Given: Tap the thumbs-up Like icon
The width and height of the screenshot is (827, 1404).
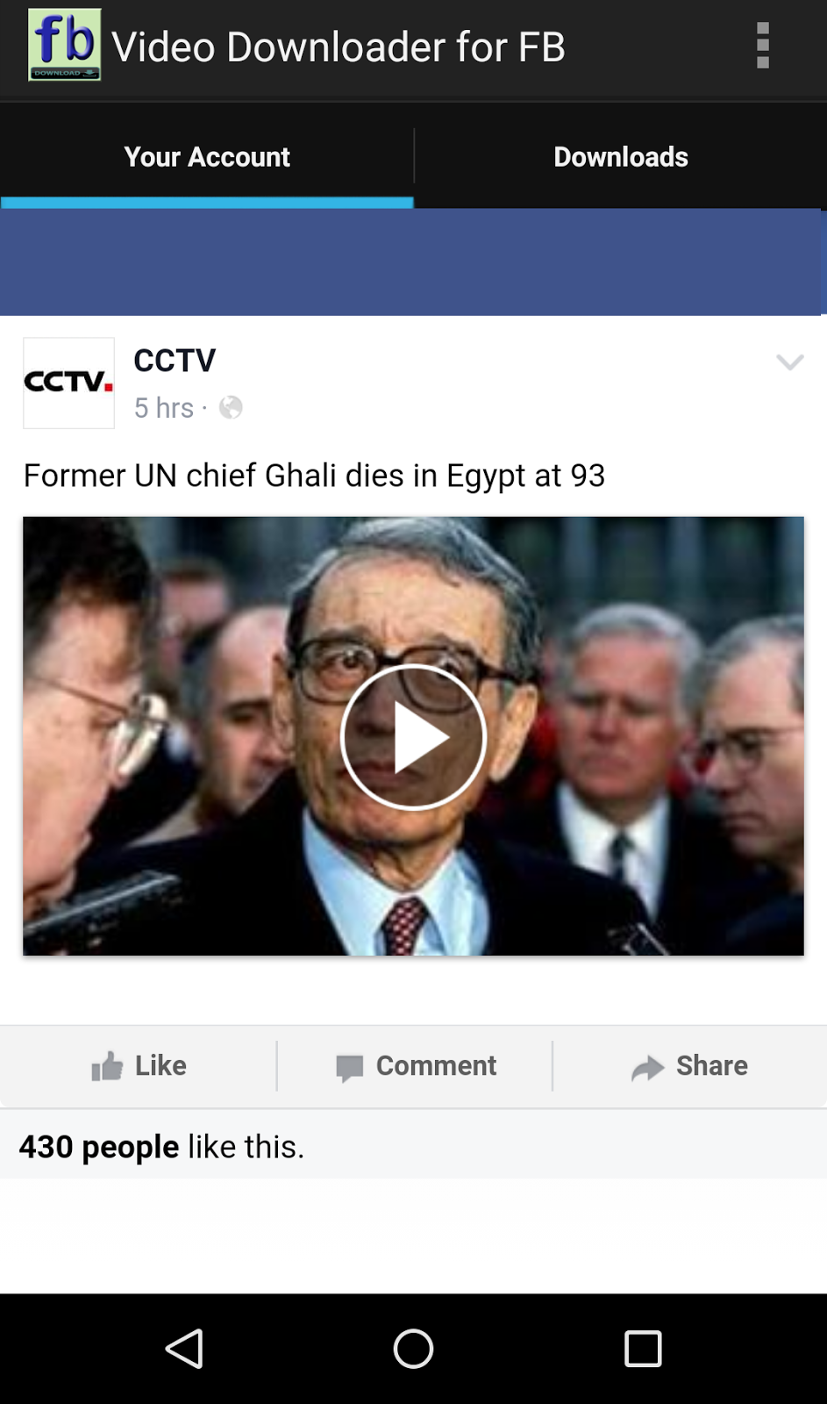Looking at the screenshot, I should coord(107,1066).
